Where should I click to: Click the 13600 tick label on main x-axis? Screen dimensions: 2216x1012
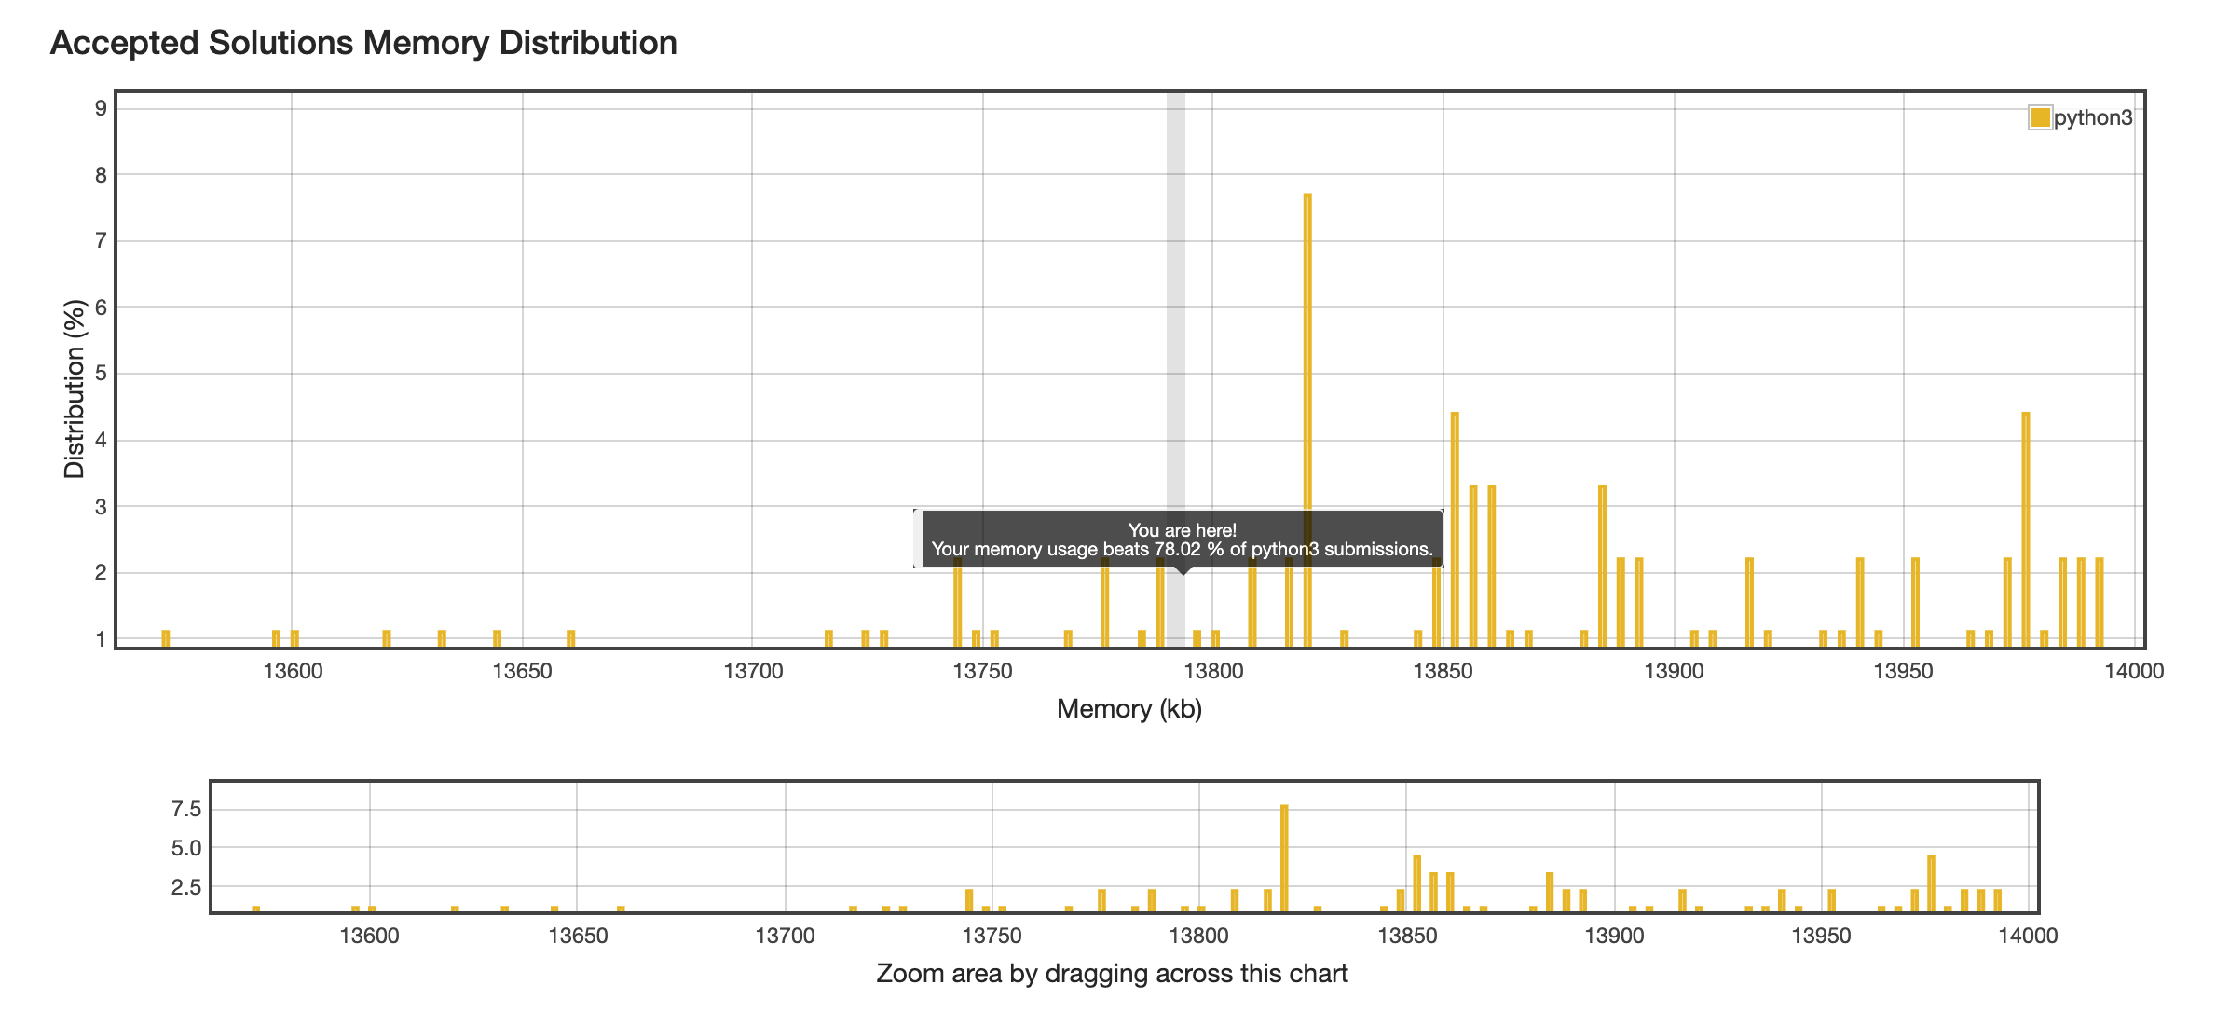[x=293, y=672]
